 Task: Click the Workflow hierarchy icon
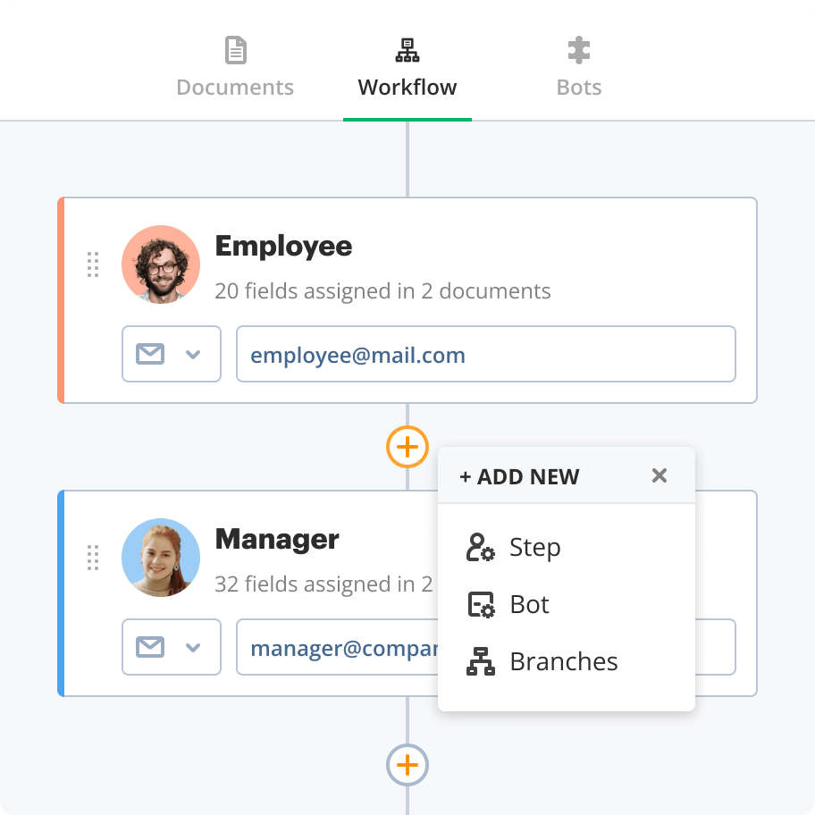click(x=407, y=49)
